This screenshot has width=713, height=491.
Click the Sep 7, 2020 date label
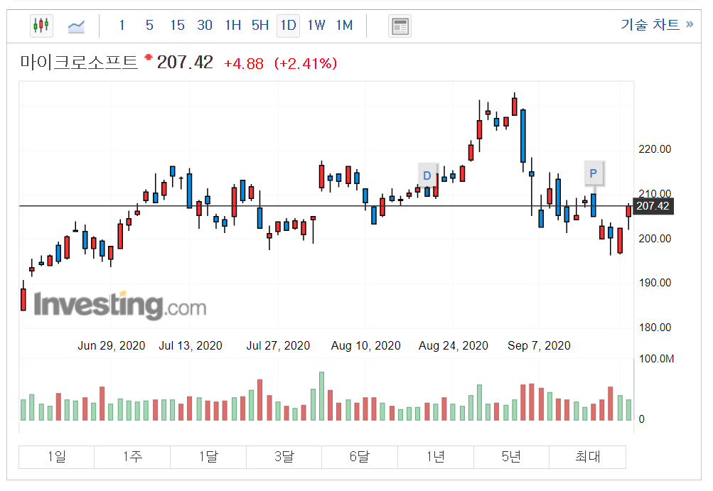[x=540, y=345]
